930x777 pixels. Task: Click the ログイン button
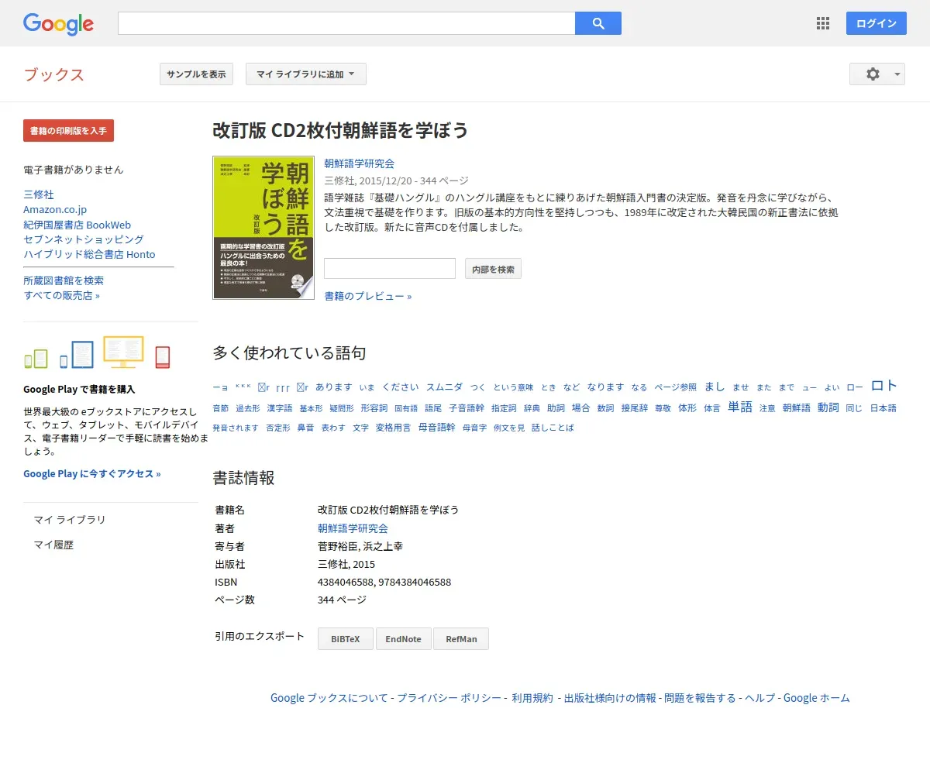pyautogui.click(x=877, y=23)
